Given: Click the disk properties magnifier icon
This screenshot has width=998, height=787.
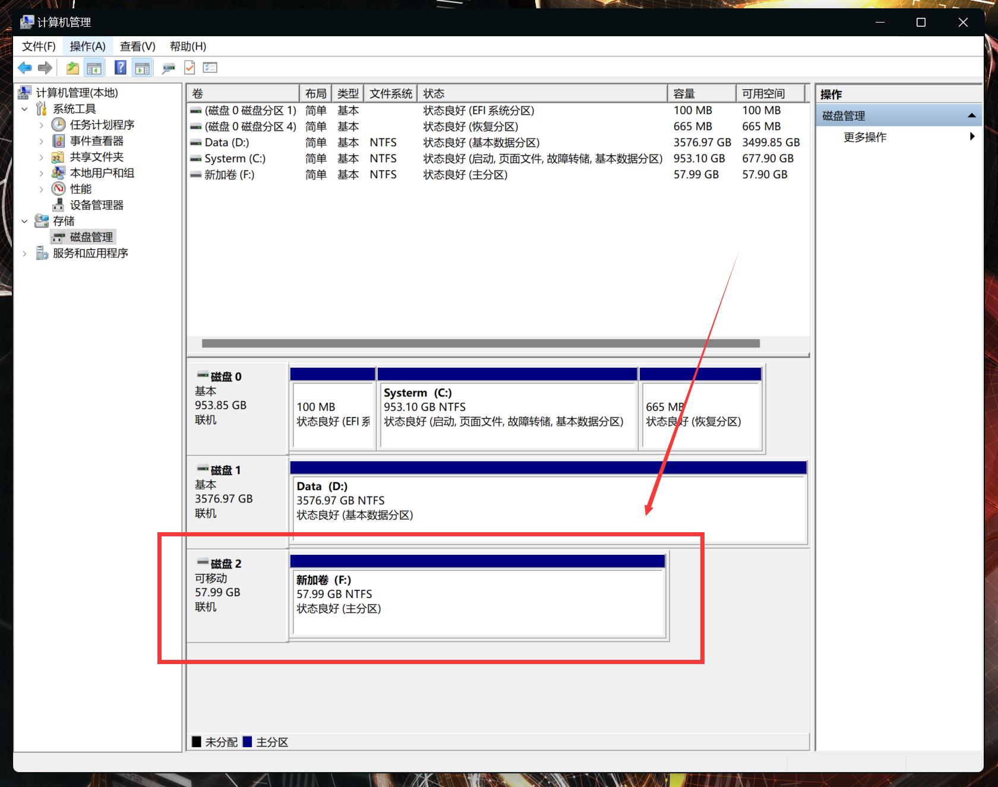Looking at the screenshot, I should tap(169, 67).
